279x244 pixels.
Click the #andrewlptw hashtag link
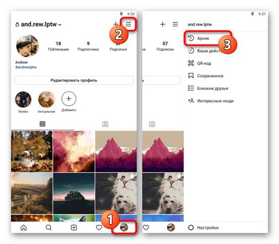tap(26, 67)
